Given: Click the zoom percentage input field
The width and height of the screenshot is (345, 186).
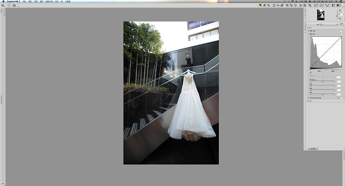Looking at the screenshot, I should pyautogui.click(x=340, y=14).
